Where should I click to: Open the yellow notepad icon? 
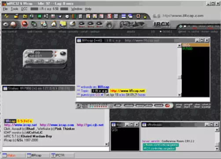click(x=63, y=24)
